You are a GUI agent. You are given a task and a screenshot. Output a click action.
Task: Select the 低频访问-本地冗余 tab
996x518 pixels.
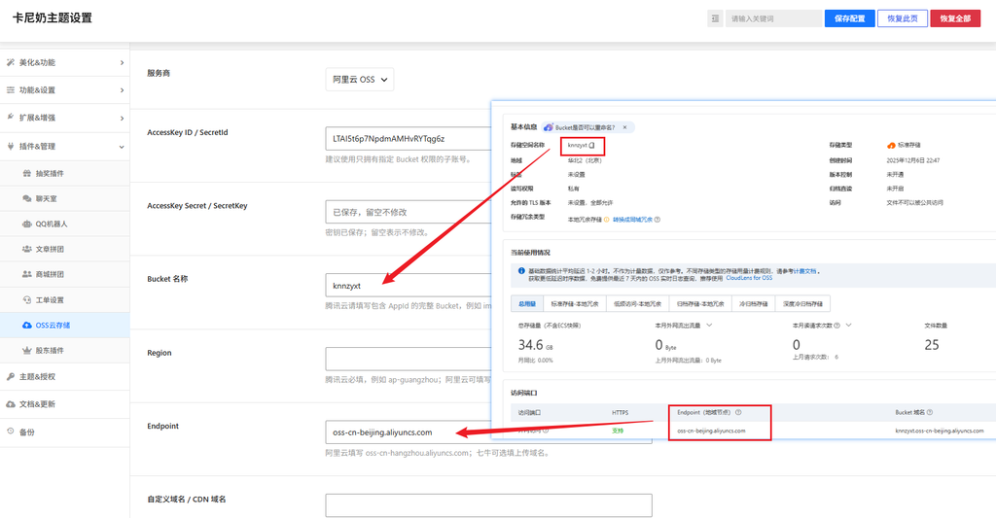(638, 304)
